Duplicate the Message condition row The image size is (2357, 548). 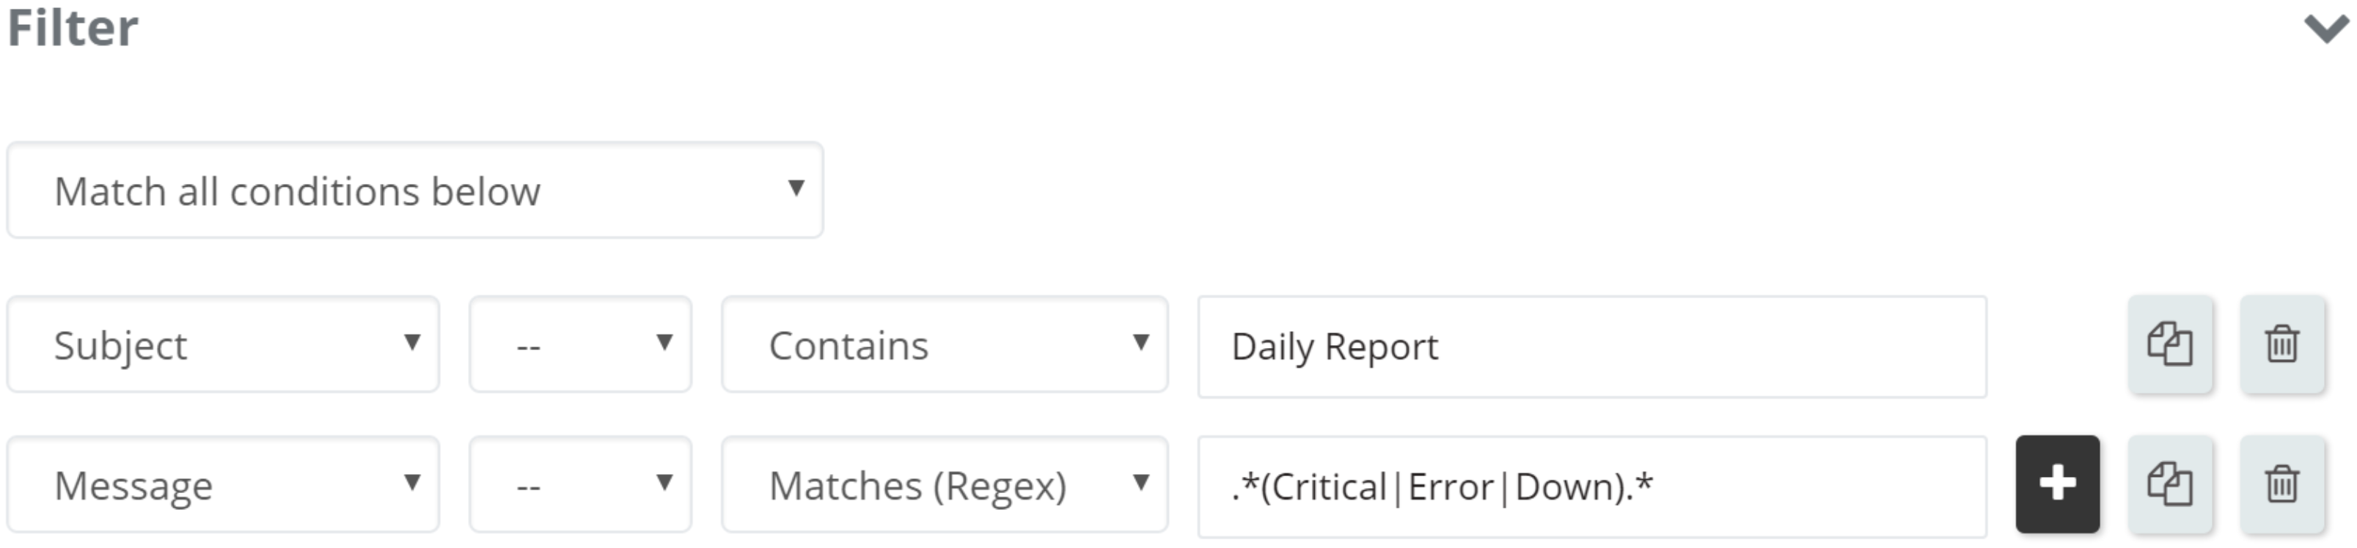click(2170, 484)
